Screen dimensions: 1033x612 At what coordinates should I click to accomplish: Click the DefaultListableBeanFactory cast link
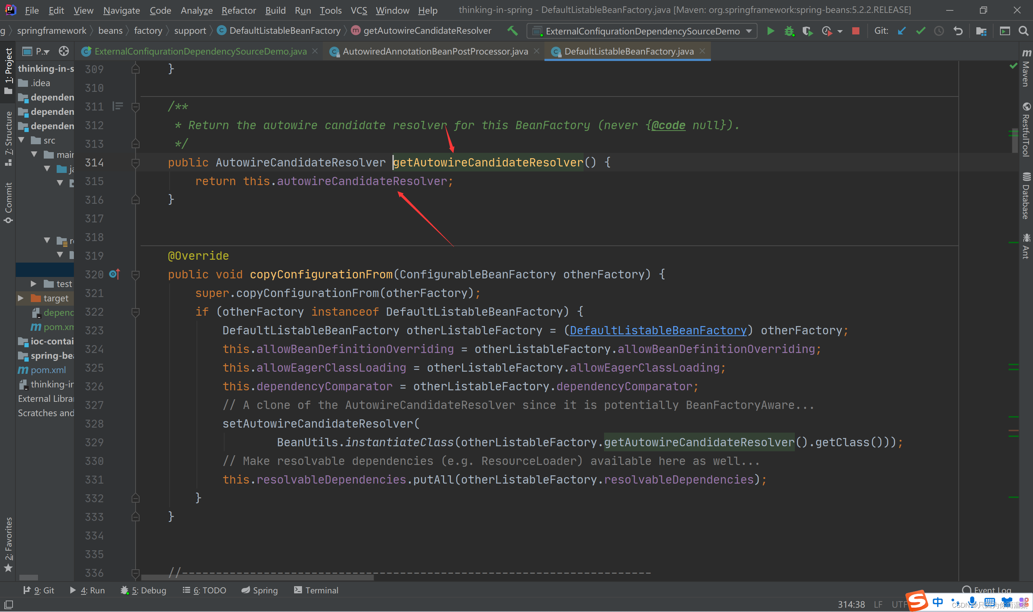point(658,330)
